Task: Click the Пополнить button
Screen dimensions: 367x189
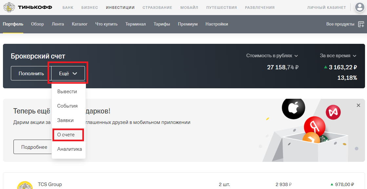Action: coord(31,73)
